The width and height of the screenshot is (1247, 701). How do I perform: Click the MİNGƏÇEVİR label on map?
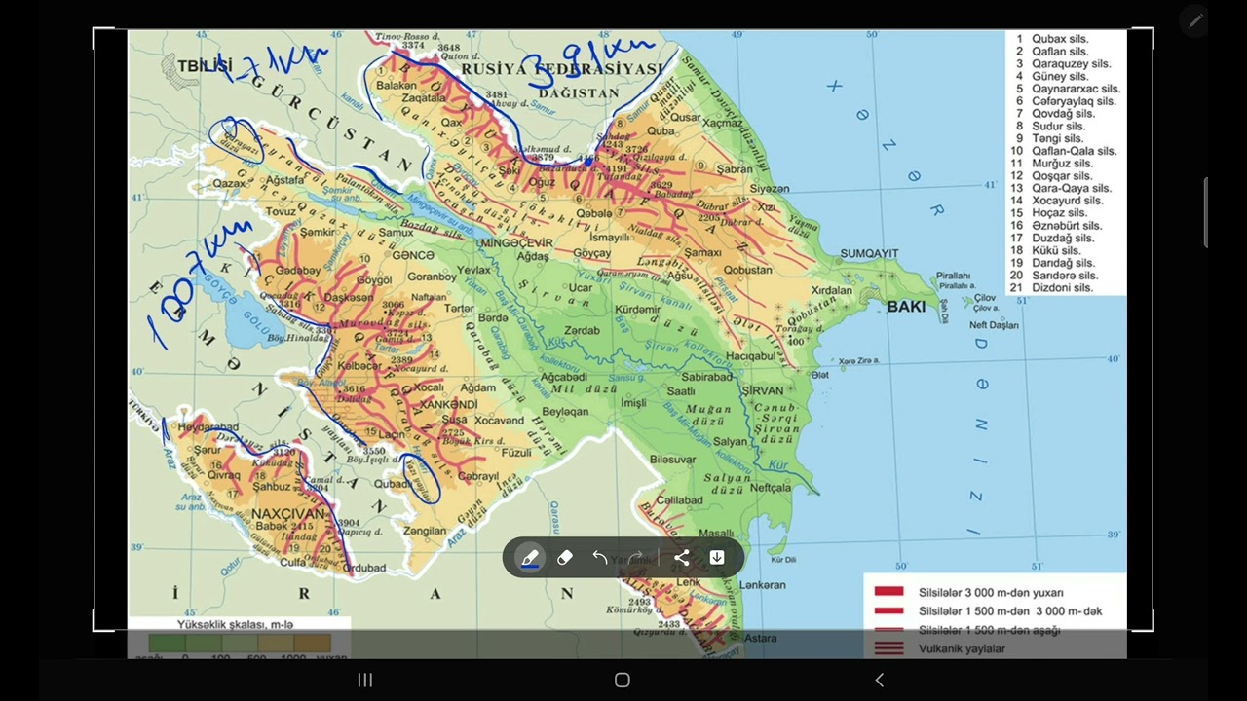(515, 242)
